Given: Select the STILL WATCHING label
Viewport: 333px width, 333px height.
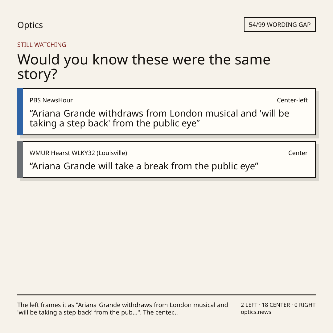Looking at the screenshot, I should coord(42,45).
